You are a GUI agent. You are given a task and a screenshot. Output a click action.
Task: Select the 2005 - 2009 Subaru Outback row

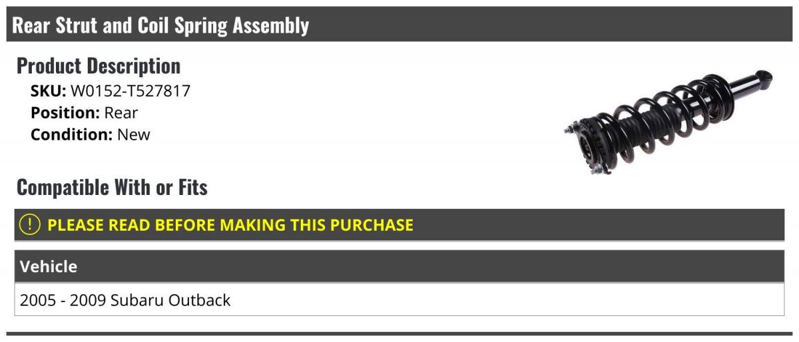[x=400, y=300]
